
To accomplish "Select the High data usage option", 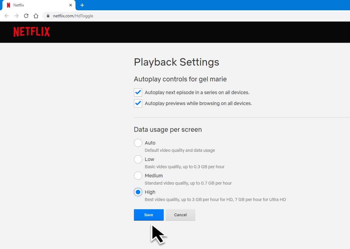I will coord(138,192).
